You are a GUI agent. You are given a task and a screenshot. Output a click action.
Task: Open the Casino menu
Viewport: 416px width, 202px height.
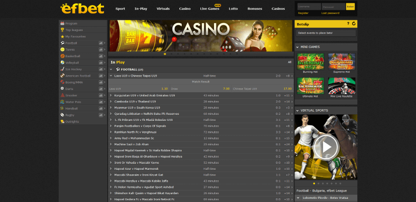click(185, 9)
